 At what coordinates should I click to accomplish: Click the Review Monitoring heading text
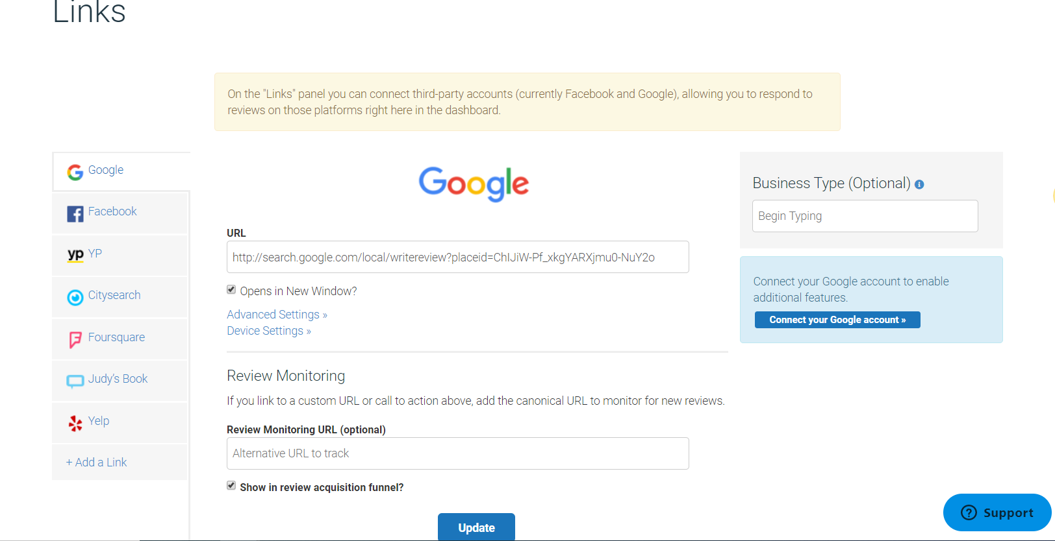(x=286, y=376)
